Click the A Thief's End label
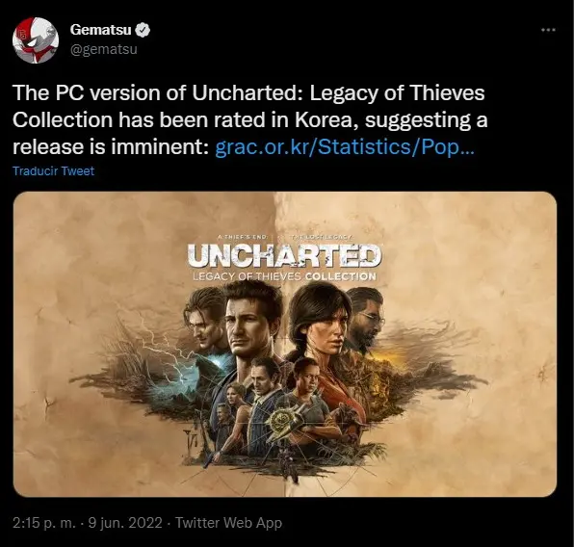This screenshot has height=547, width=574. coord(243,237)
